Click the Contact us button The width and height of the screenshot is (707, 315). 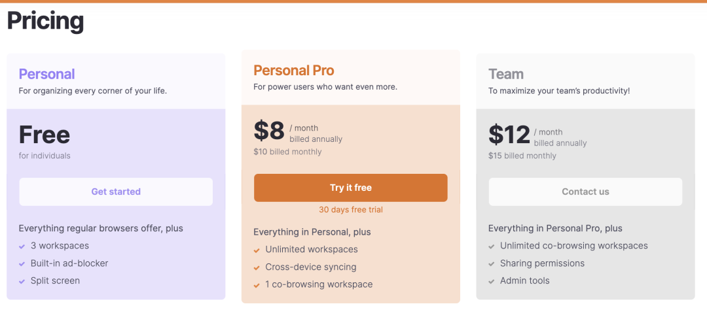coord(585,191)
